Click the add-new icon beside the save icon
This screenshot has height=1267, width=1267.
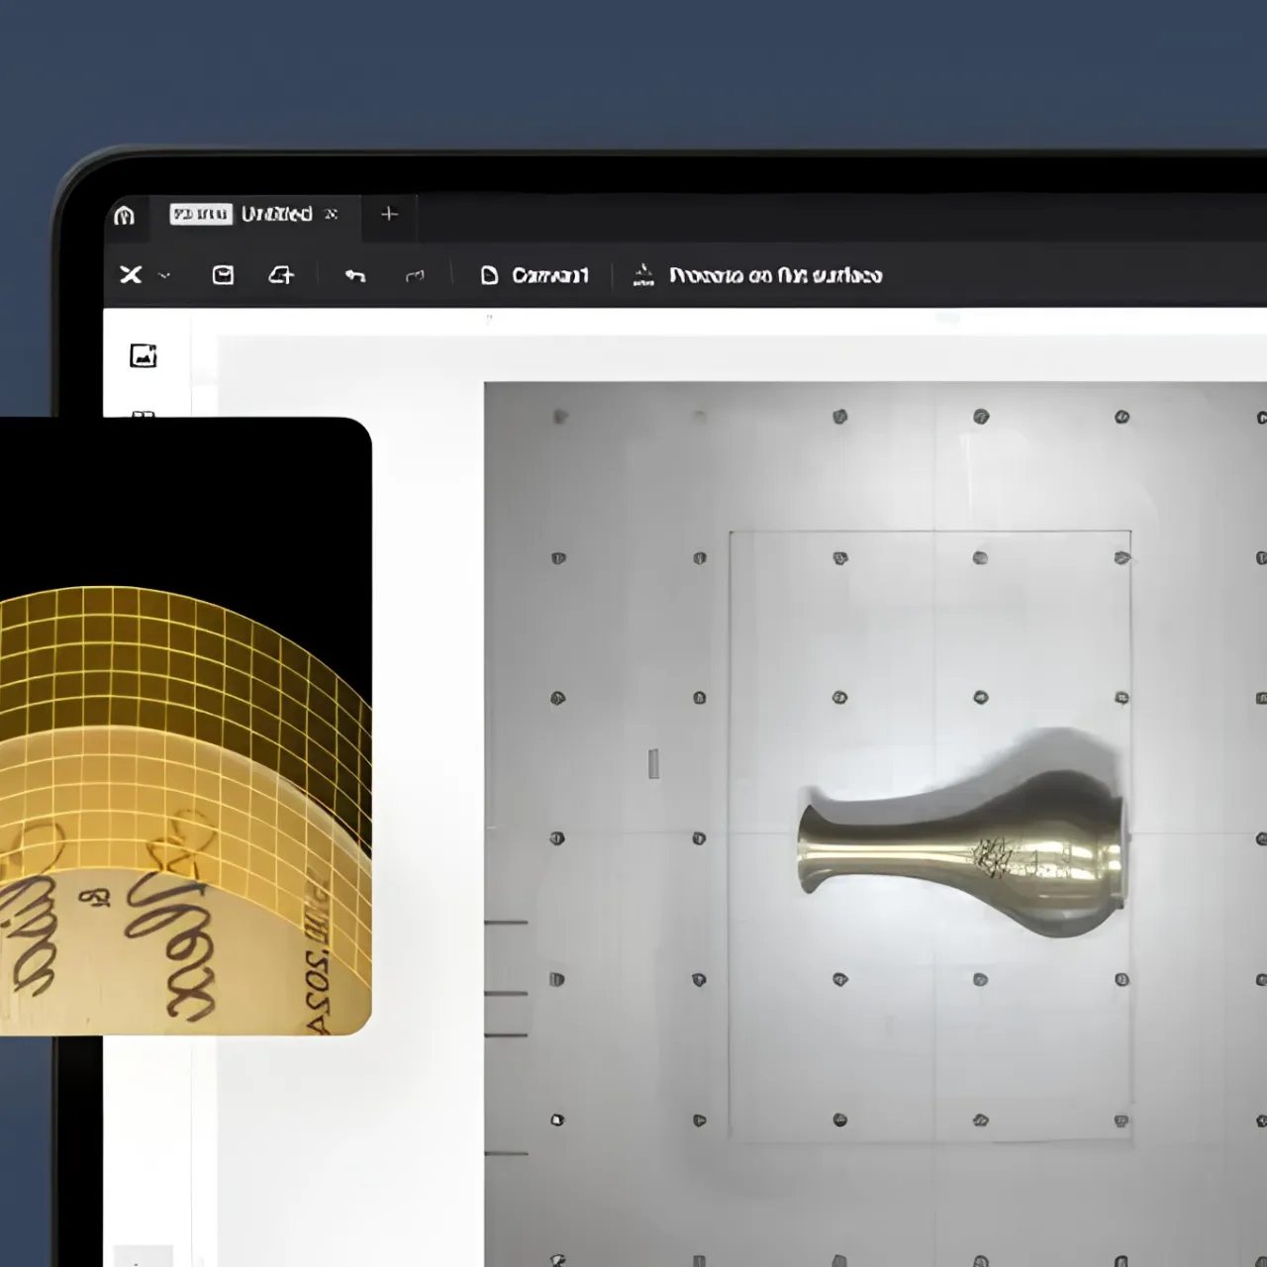(281, 274)
